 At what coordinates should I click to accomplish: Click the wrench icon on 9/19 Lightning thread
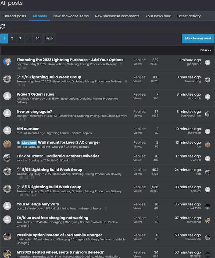[19, 77]
